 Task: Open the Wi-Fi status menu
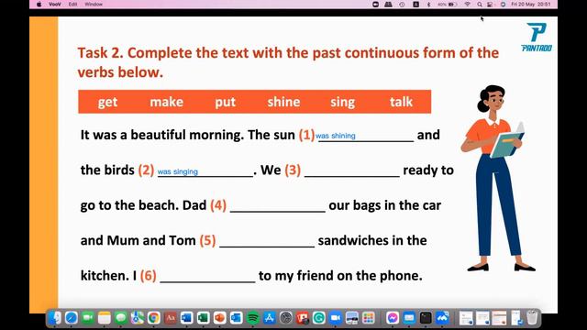(467, 5)
